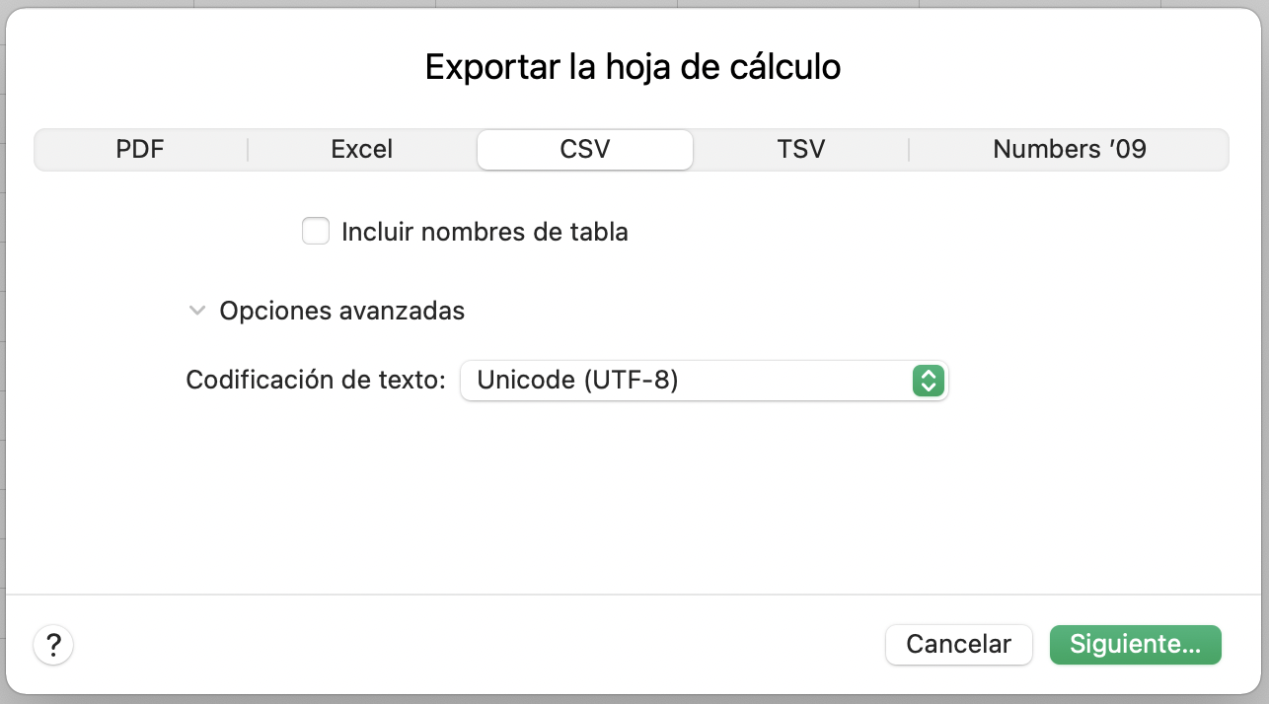Viewport: 1269px width, 704px height.
Task: Check "Incluir nombres de tabla"
Action: [316, 231]
